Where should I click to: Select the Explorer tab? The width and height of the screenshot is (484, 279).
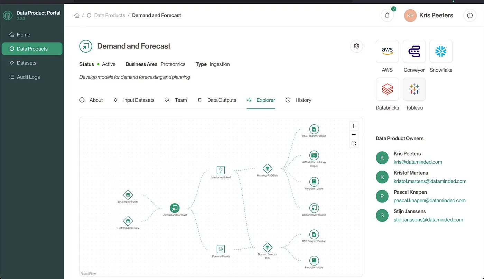pos(261,100)
